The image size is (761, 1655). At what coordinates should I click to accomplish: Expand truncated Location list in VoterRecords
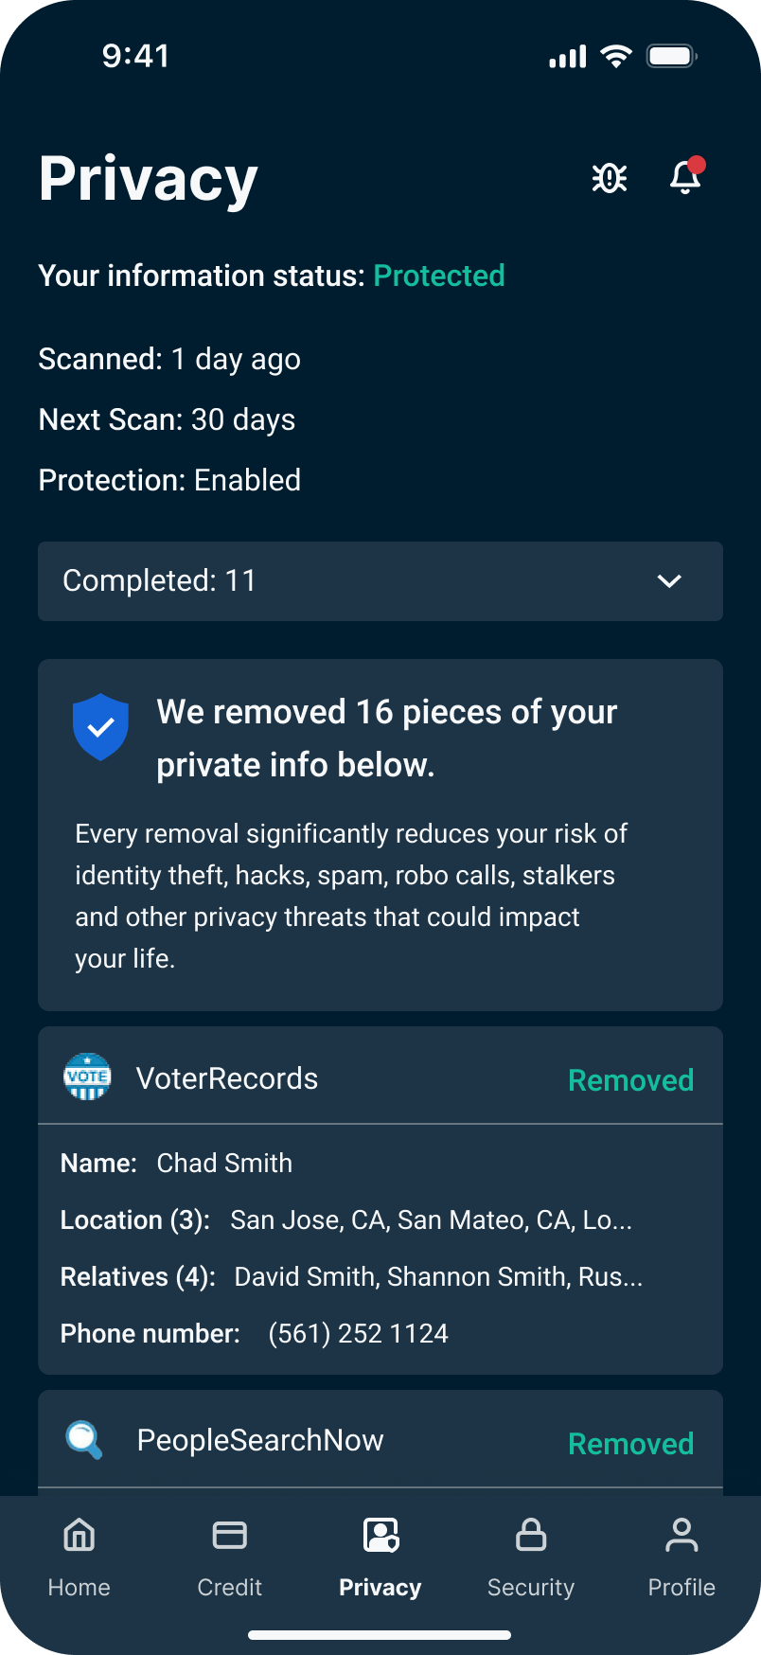click(431, 1219)
